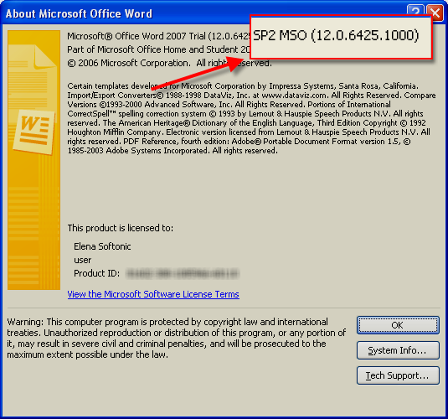Image resolution: width=448 pixels, height=419 pixels.
Task: Click the copyright Warning paragraph
Action: [176, 338]
